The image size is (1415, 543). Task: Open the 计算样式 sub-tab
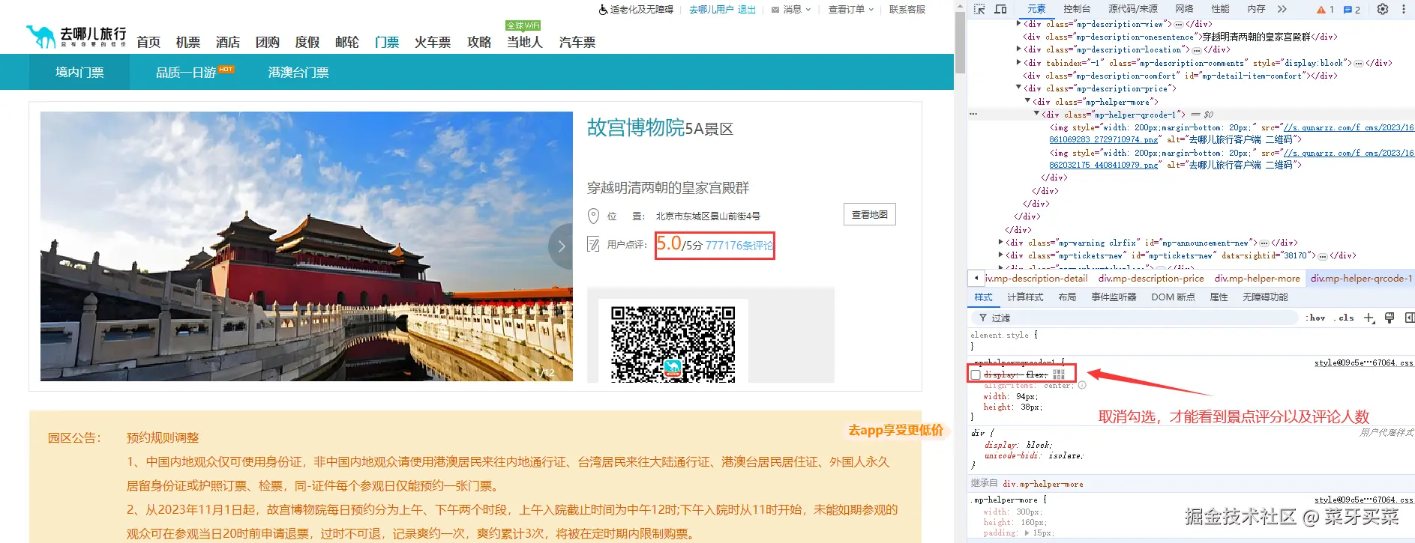pos(1025,297)
